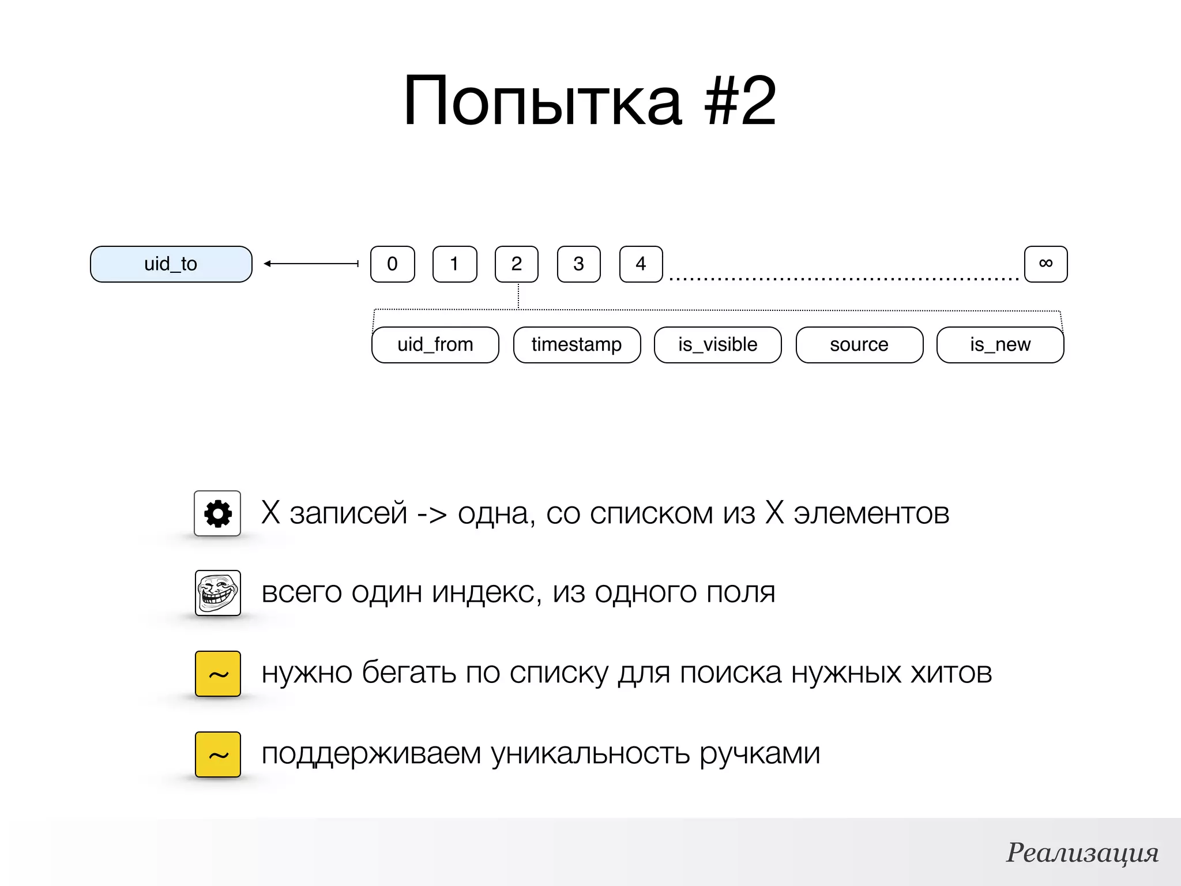1181x886 pixels.
Task: Select the infinity element box
Action: coord(1046,264)
